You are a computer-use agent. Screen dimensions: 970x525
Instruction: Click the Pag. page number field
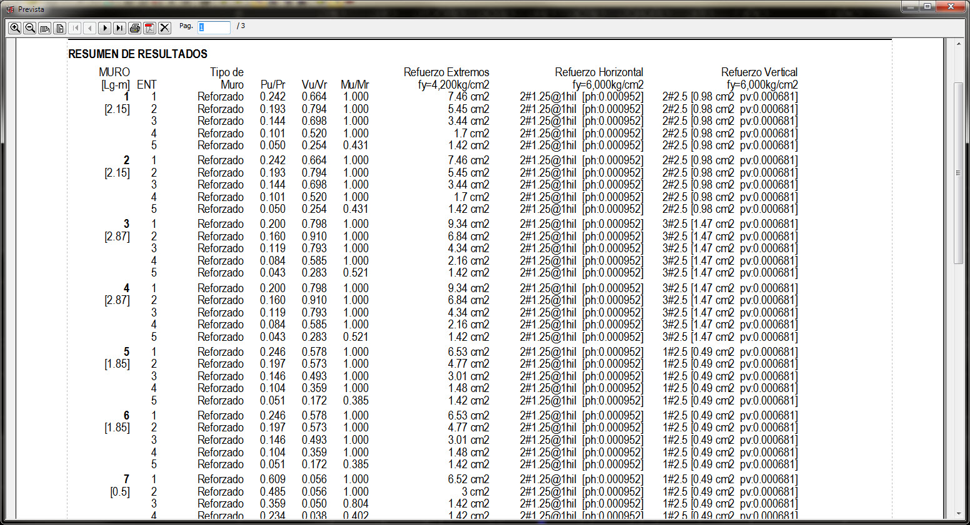[x=214, y=27]
